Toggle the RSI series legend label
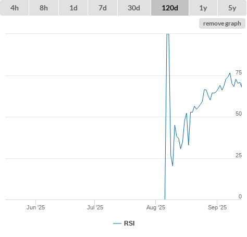This screenshot has width=247, height=237. pos(129,223)
